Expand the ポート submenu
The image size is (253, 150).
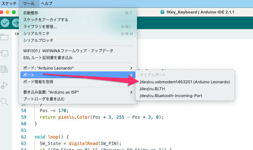click(x=77, y=75)
